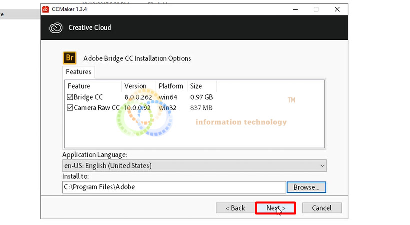The height and width of the screenshot is (225, 410).
Task: Click the Creative Cloud logo
Action: coord(56,28)
